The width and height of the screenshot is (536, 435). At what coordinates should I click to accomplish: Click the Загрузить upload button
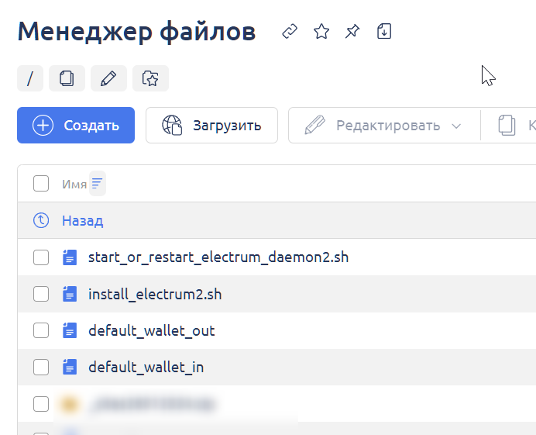[x=211, y=126]
